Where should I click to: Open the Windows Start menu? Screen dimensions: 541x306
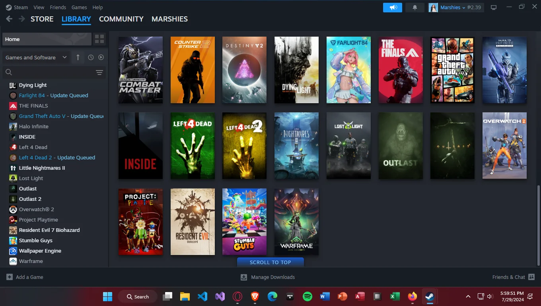pos(107,296)
